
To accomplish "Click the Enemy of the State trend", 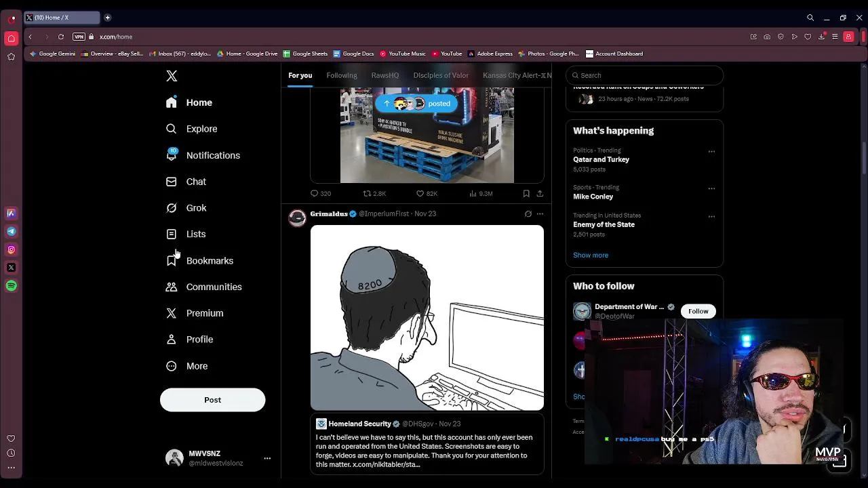I will click(604, 224).
